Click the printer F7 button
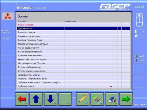Image resolution: width=147 pixels, height=110 pixels. pyautogui.click(x=111, y=99)
